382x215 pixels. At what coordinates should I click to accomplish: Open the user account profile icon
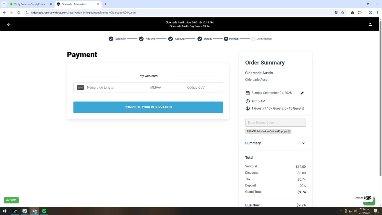pos(370,24)
